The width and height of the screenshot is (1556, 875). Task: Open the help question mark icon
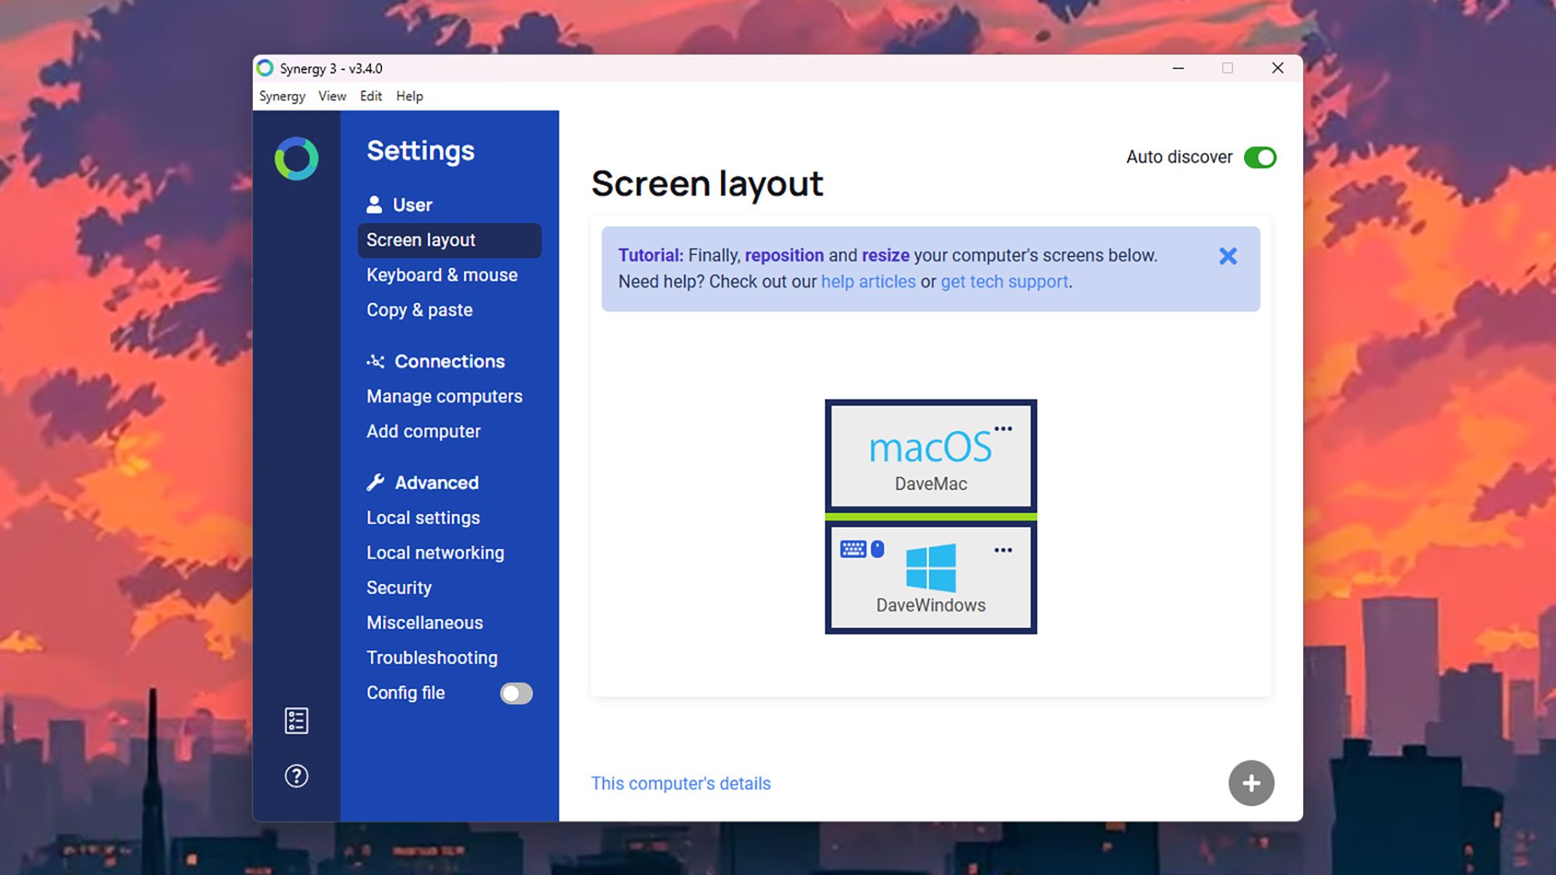click(x=296, y=775)
